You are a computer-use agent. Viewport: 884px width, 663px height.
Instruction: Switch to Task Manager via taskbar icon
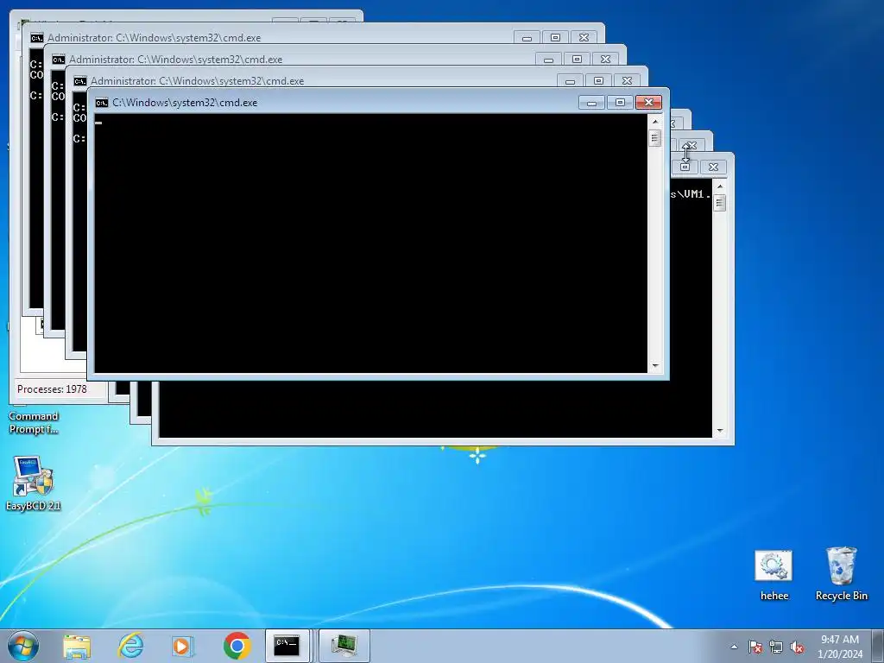click(x=344, y=646)
